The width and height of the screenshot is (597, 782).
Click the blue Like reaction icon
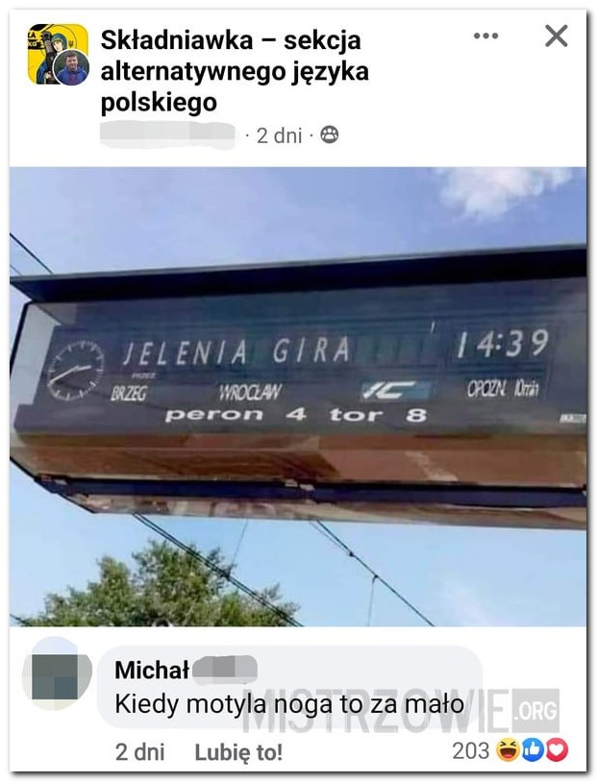[533, 750]
